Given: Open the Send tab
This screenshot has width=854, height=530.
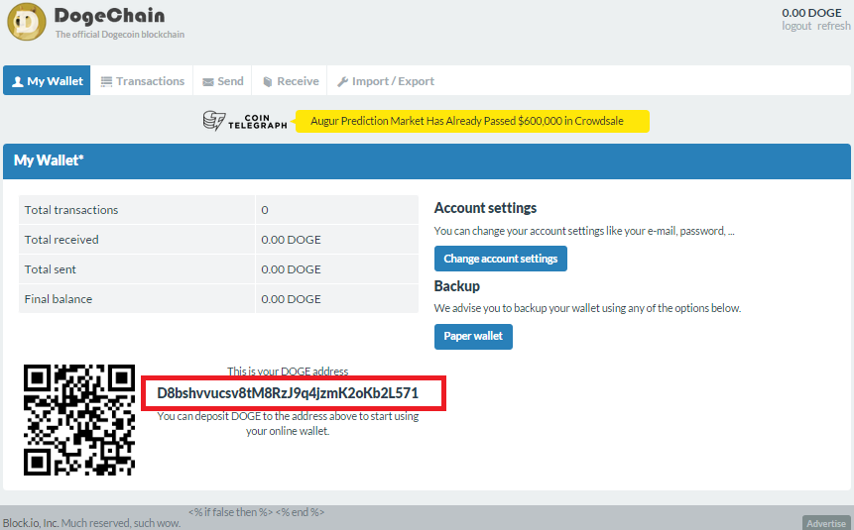Looking at the screenshot, I should 222,80.
